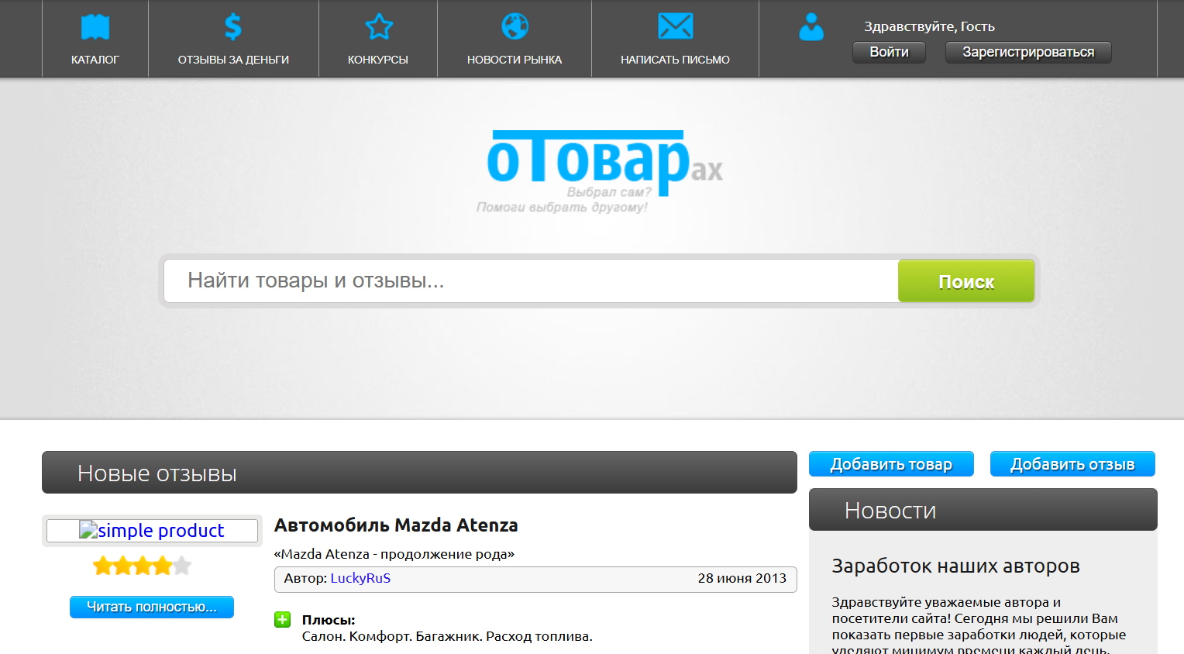This screenshot has width=1184, height=654.
Task: Click the Заработок наших авторов news headline
Action: [955, 566]
